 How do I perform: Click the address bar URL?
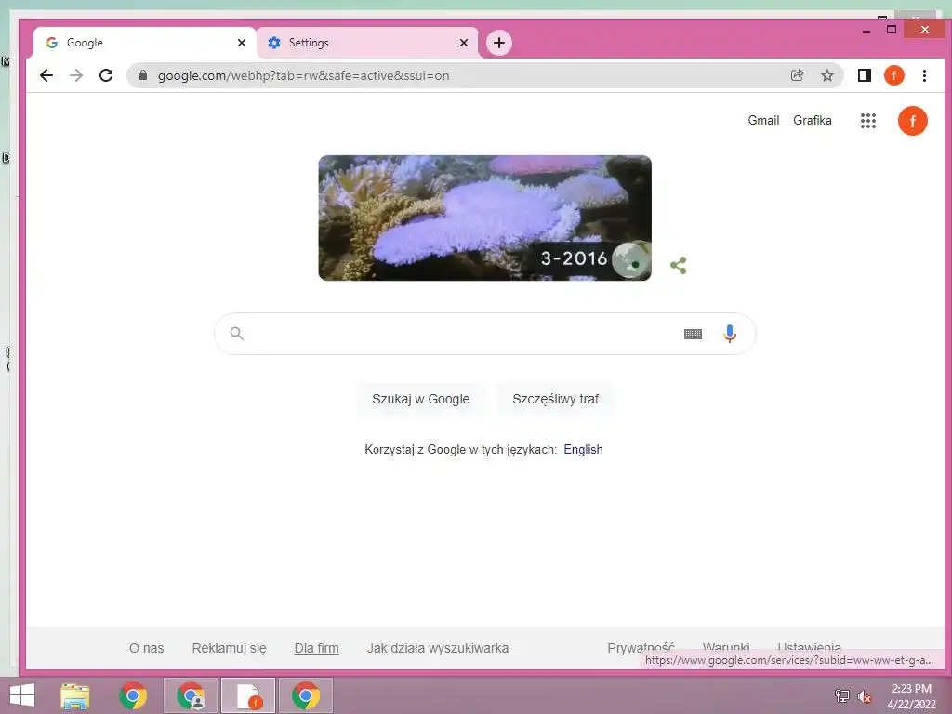[304, 75]
